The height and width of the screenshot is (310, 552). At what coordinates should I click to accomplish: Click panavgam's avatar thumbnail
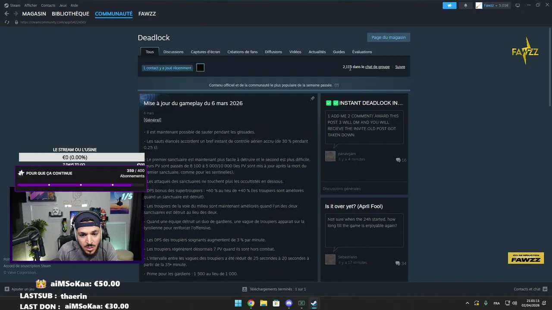click(x=330, y=156)
